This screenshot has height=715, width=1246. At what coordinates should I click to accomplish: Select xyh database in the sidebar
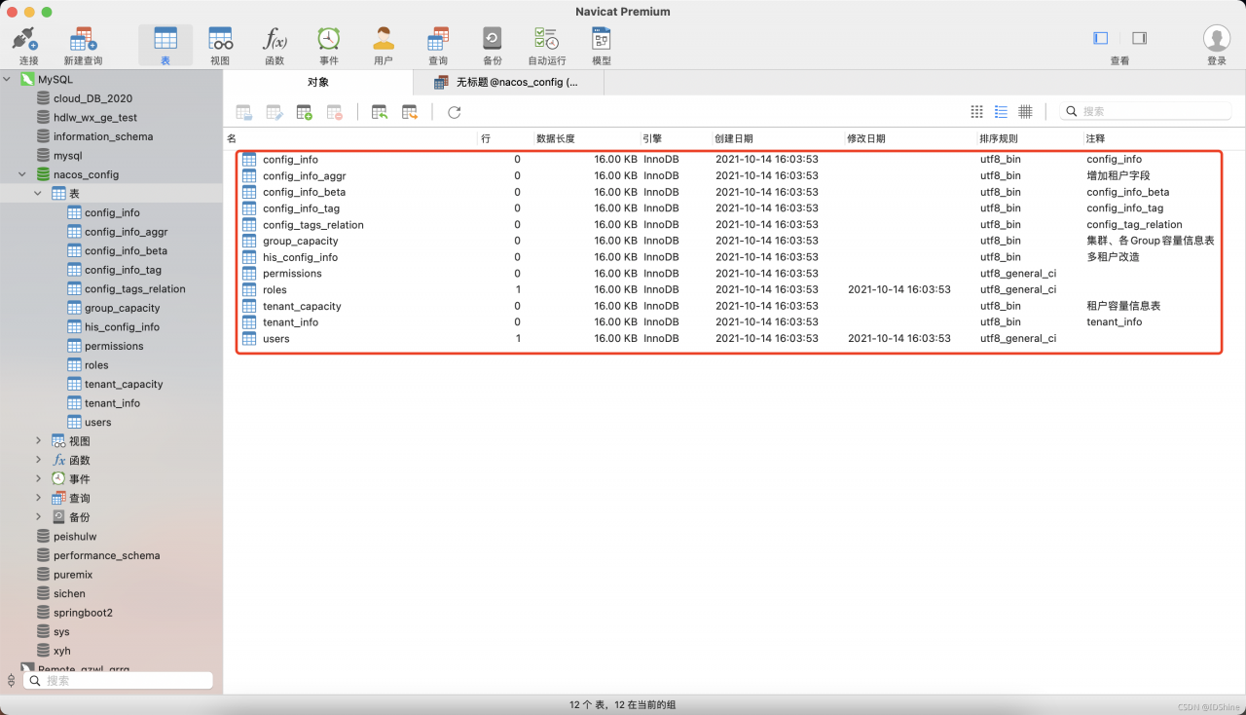pyautogui.click(x=61, y=651)
